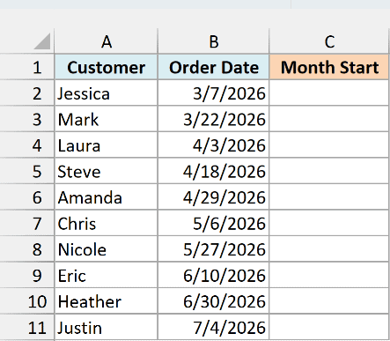Select the cell containing Eric
The width and height of the screenshot is (390, 341).
[107, 275]
